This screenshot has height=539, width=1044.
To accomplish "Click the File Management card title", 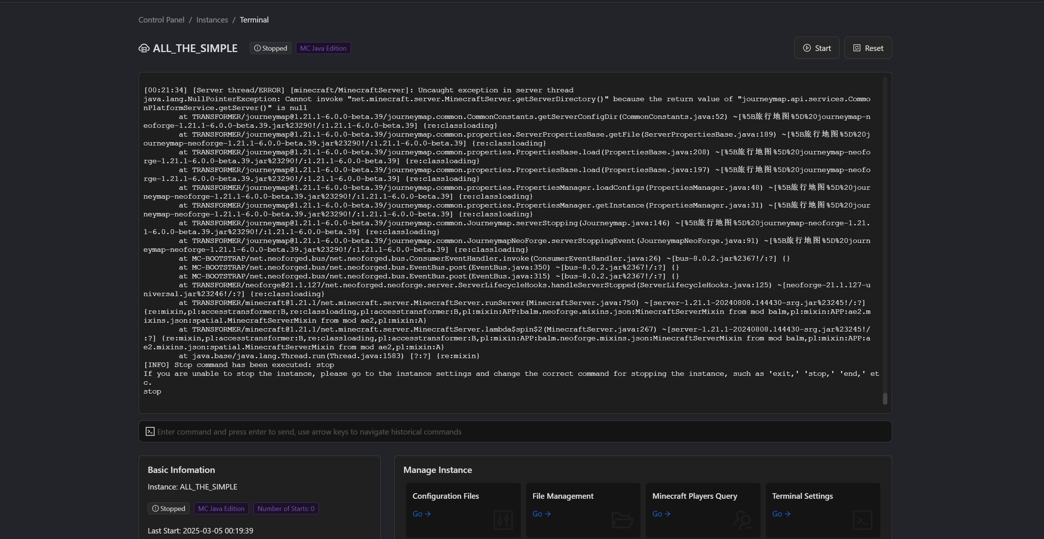I will point(563,496).
